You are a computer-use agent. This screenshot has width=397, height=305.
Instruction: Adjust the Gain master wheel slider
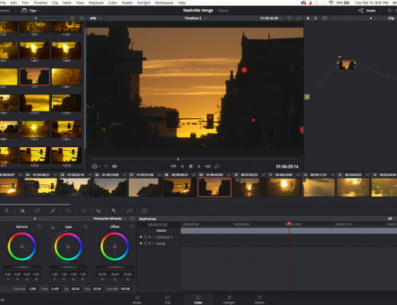pos(68,267)
